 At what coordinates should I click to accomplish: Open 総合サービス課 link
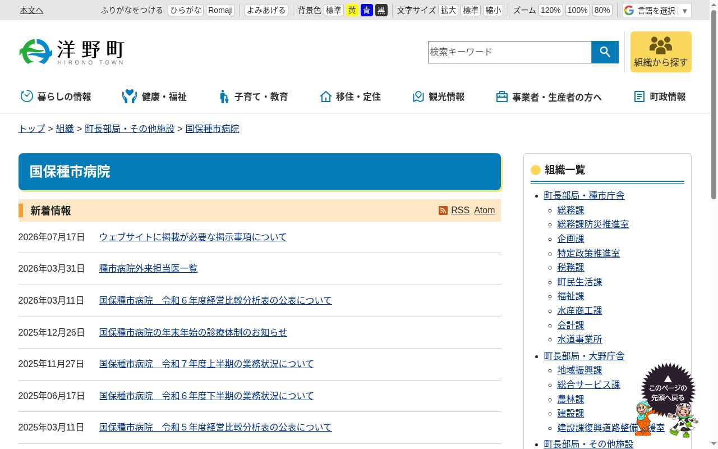coord(588,384)
